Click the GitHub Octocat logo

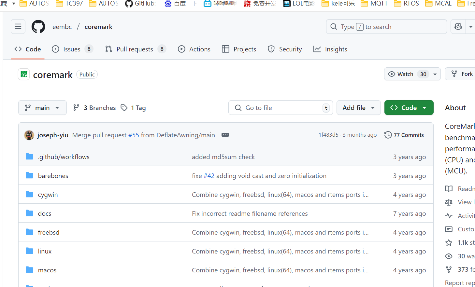pyautogui.click(x=38, y=27)
